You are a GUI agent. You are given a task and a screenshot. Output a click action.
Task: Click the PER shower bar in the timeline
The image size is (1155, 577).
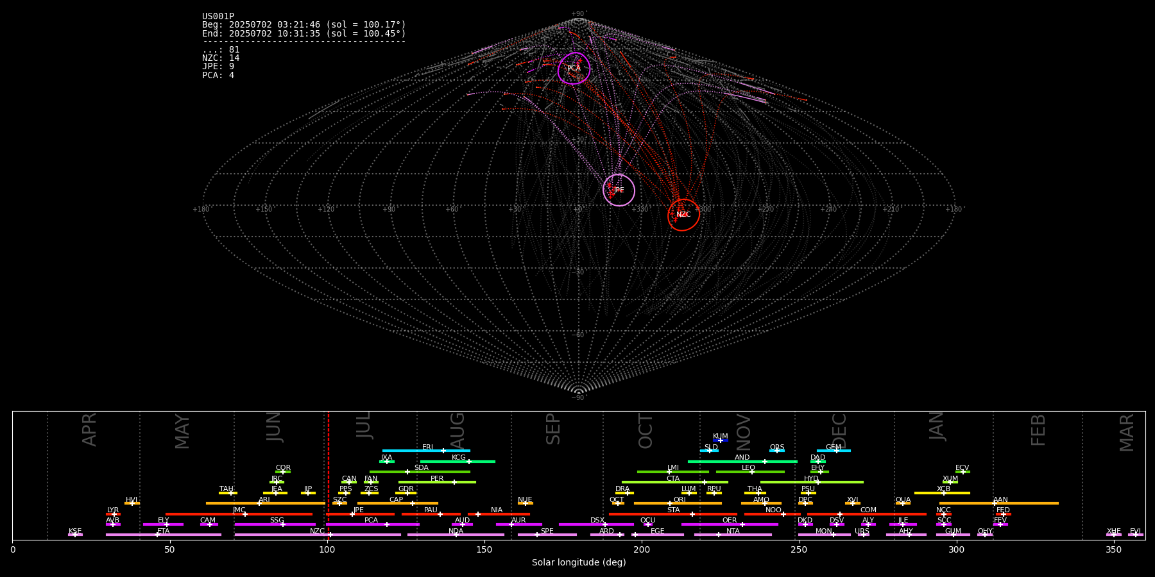coord(437,482)
